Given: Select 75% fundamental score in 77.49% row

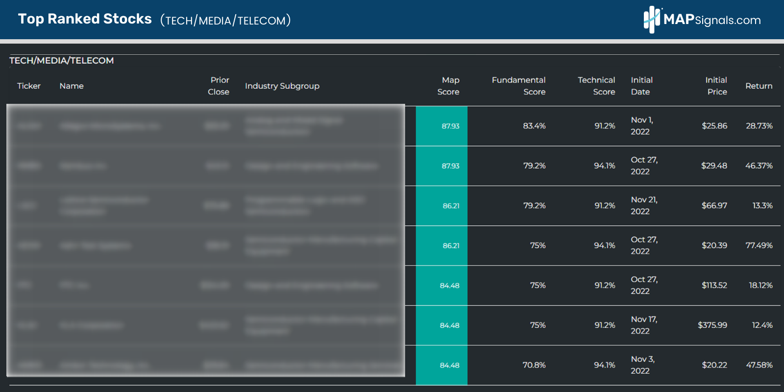Looking at the screenshot, I should pyautogui.click(x=538, y=245).
